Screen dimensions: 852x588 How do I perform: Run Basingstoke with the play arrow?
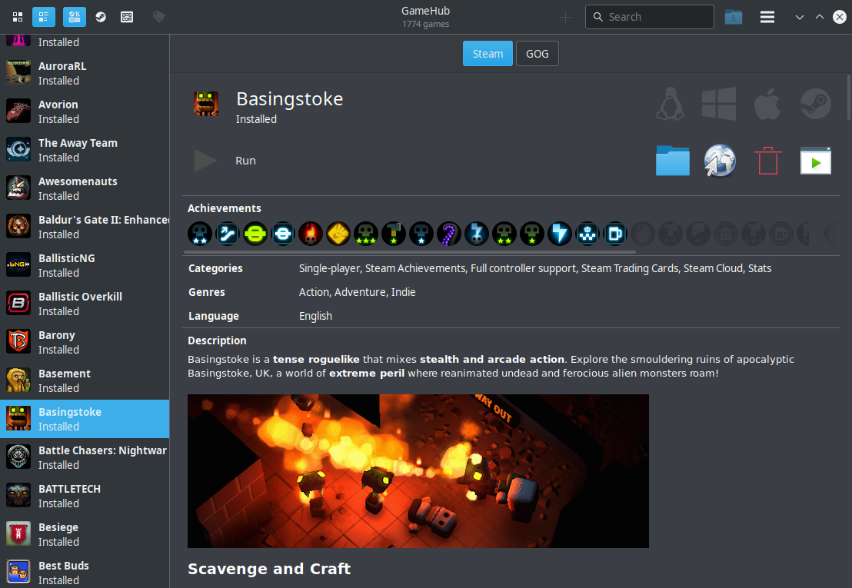tap(205, 161)
